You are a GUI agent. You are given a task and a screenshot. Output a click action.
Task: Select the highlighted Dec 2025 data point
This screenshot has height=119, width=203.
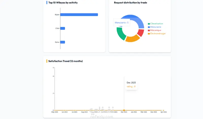click(x=124, y=110)
